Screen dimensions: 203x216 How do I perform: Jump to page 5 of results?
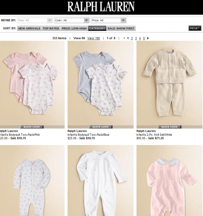click(144, 38)
